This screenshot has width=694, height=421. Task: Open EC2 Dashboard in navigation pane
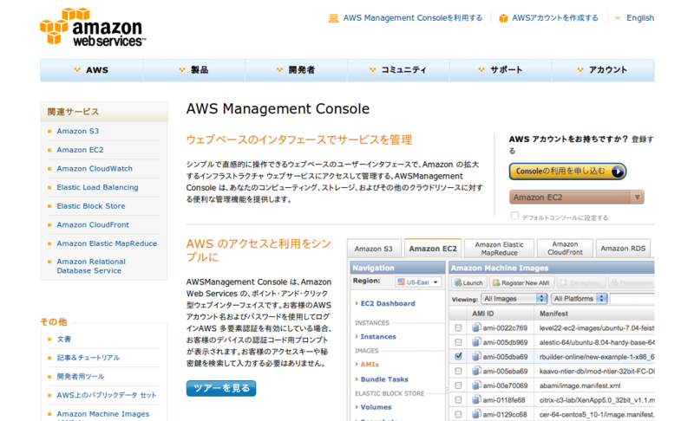pyautogui.click(x=388, y=303)
